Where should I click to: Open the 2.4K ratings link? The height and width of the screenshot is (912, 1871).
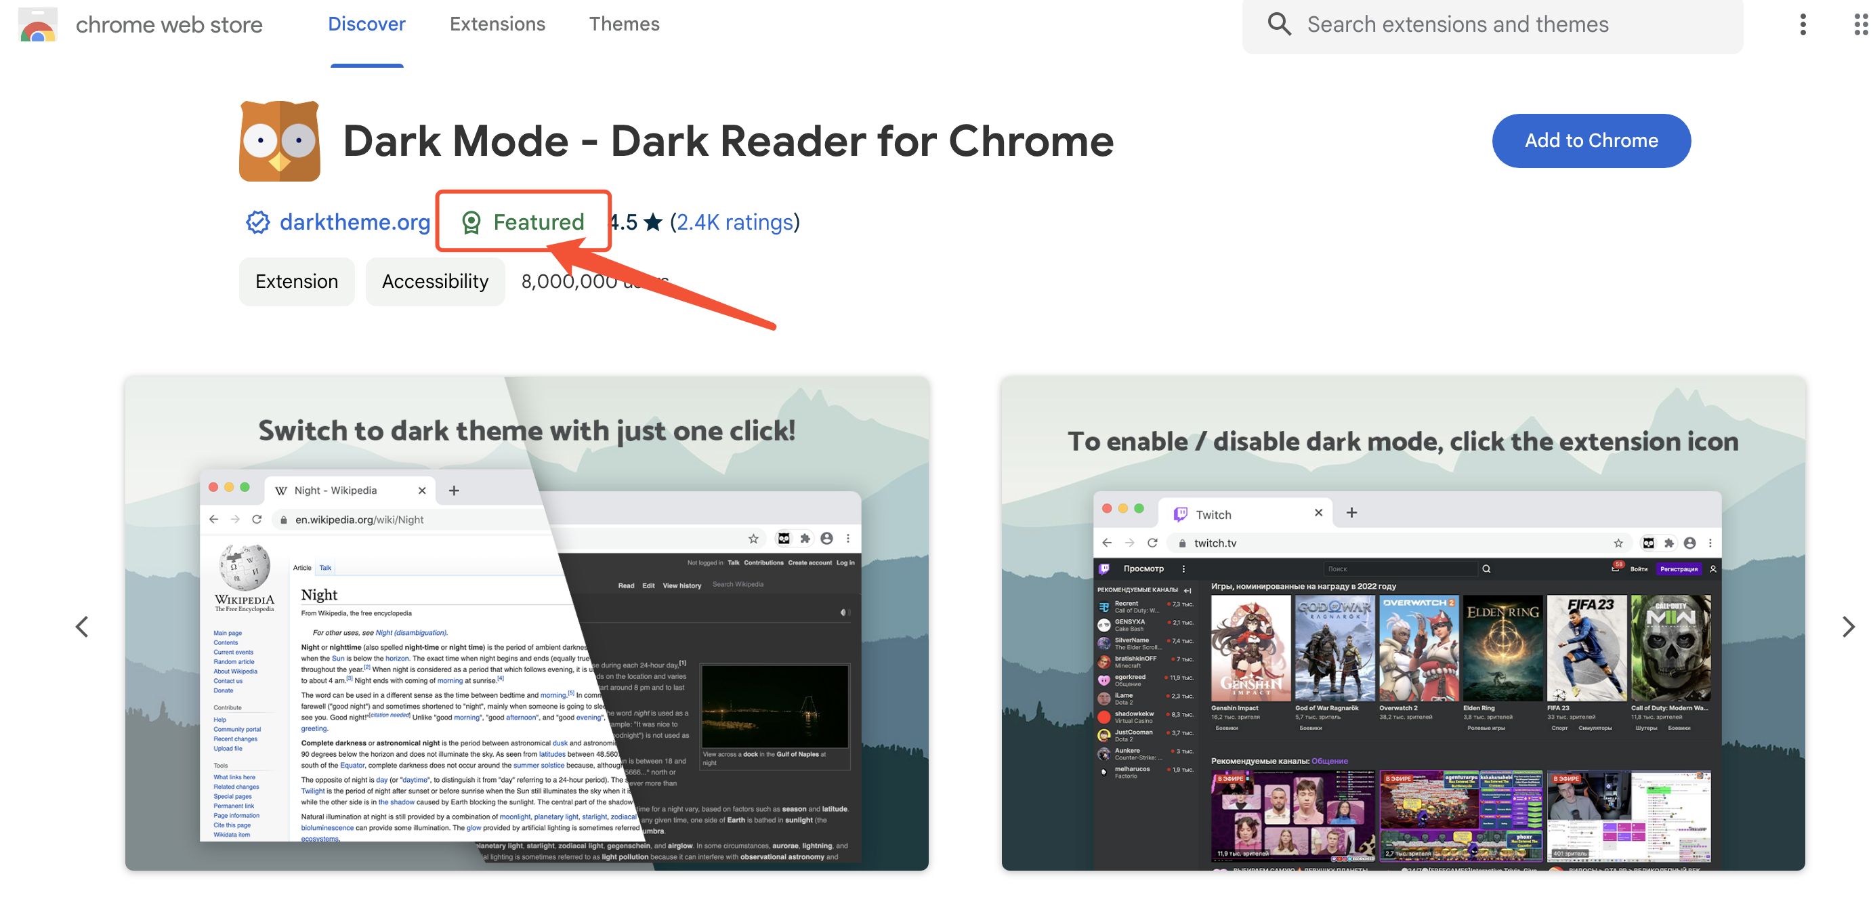(x=734, y=222)
